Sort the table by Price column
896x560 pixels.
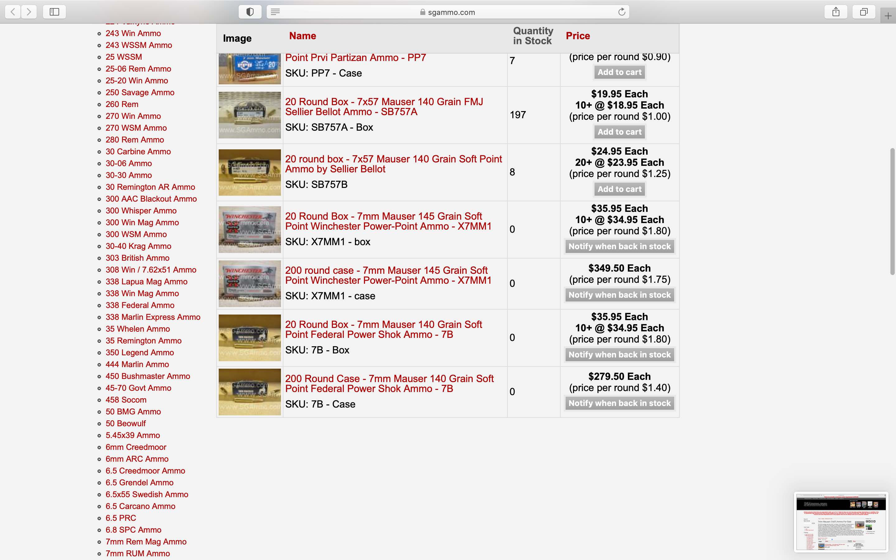coord(578,36)
